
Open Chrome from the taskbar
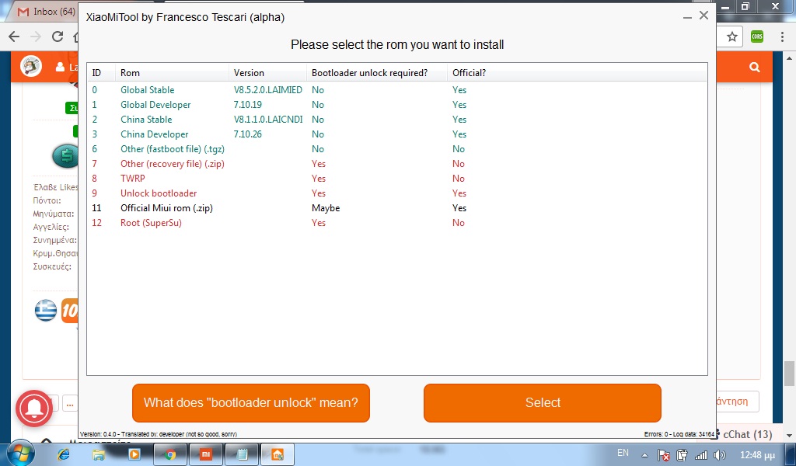point(170,454)
